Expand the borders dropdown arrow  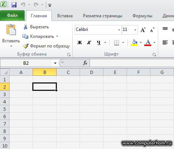pos(123,43)
